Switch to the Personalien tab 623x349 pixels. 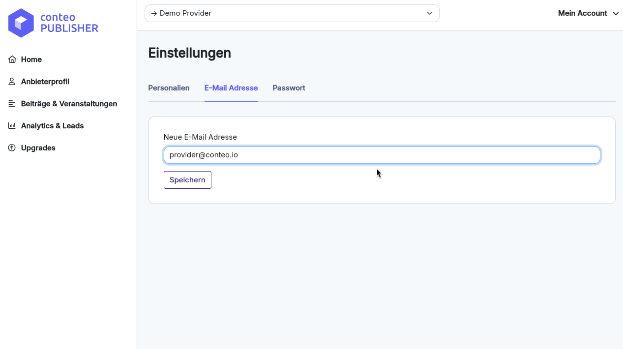click(169, 88)
